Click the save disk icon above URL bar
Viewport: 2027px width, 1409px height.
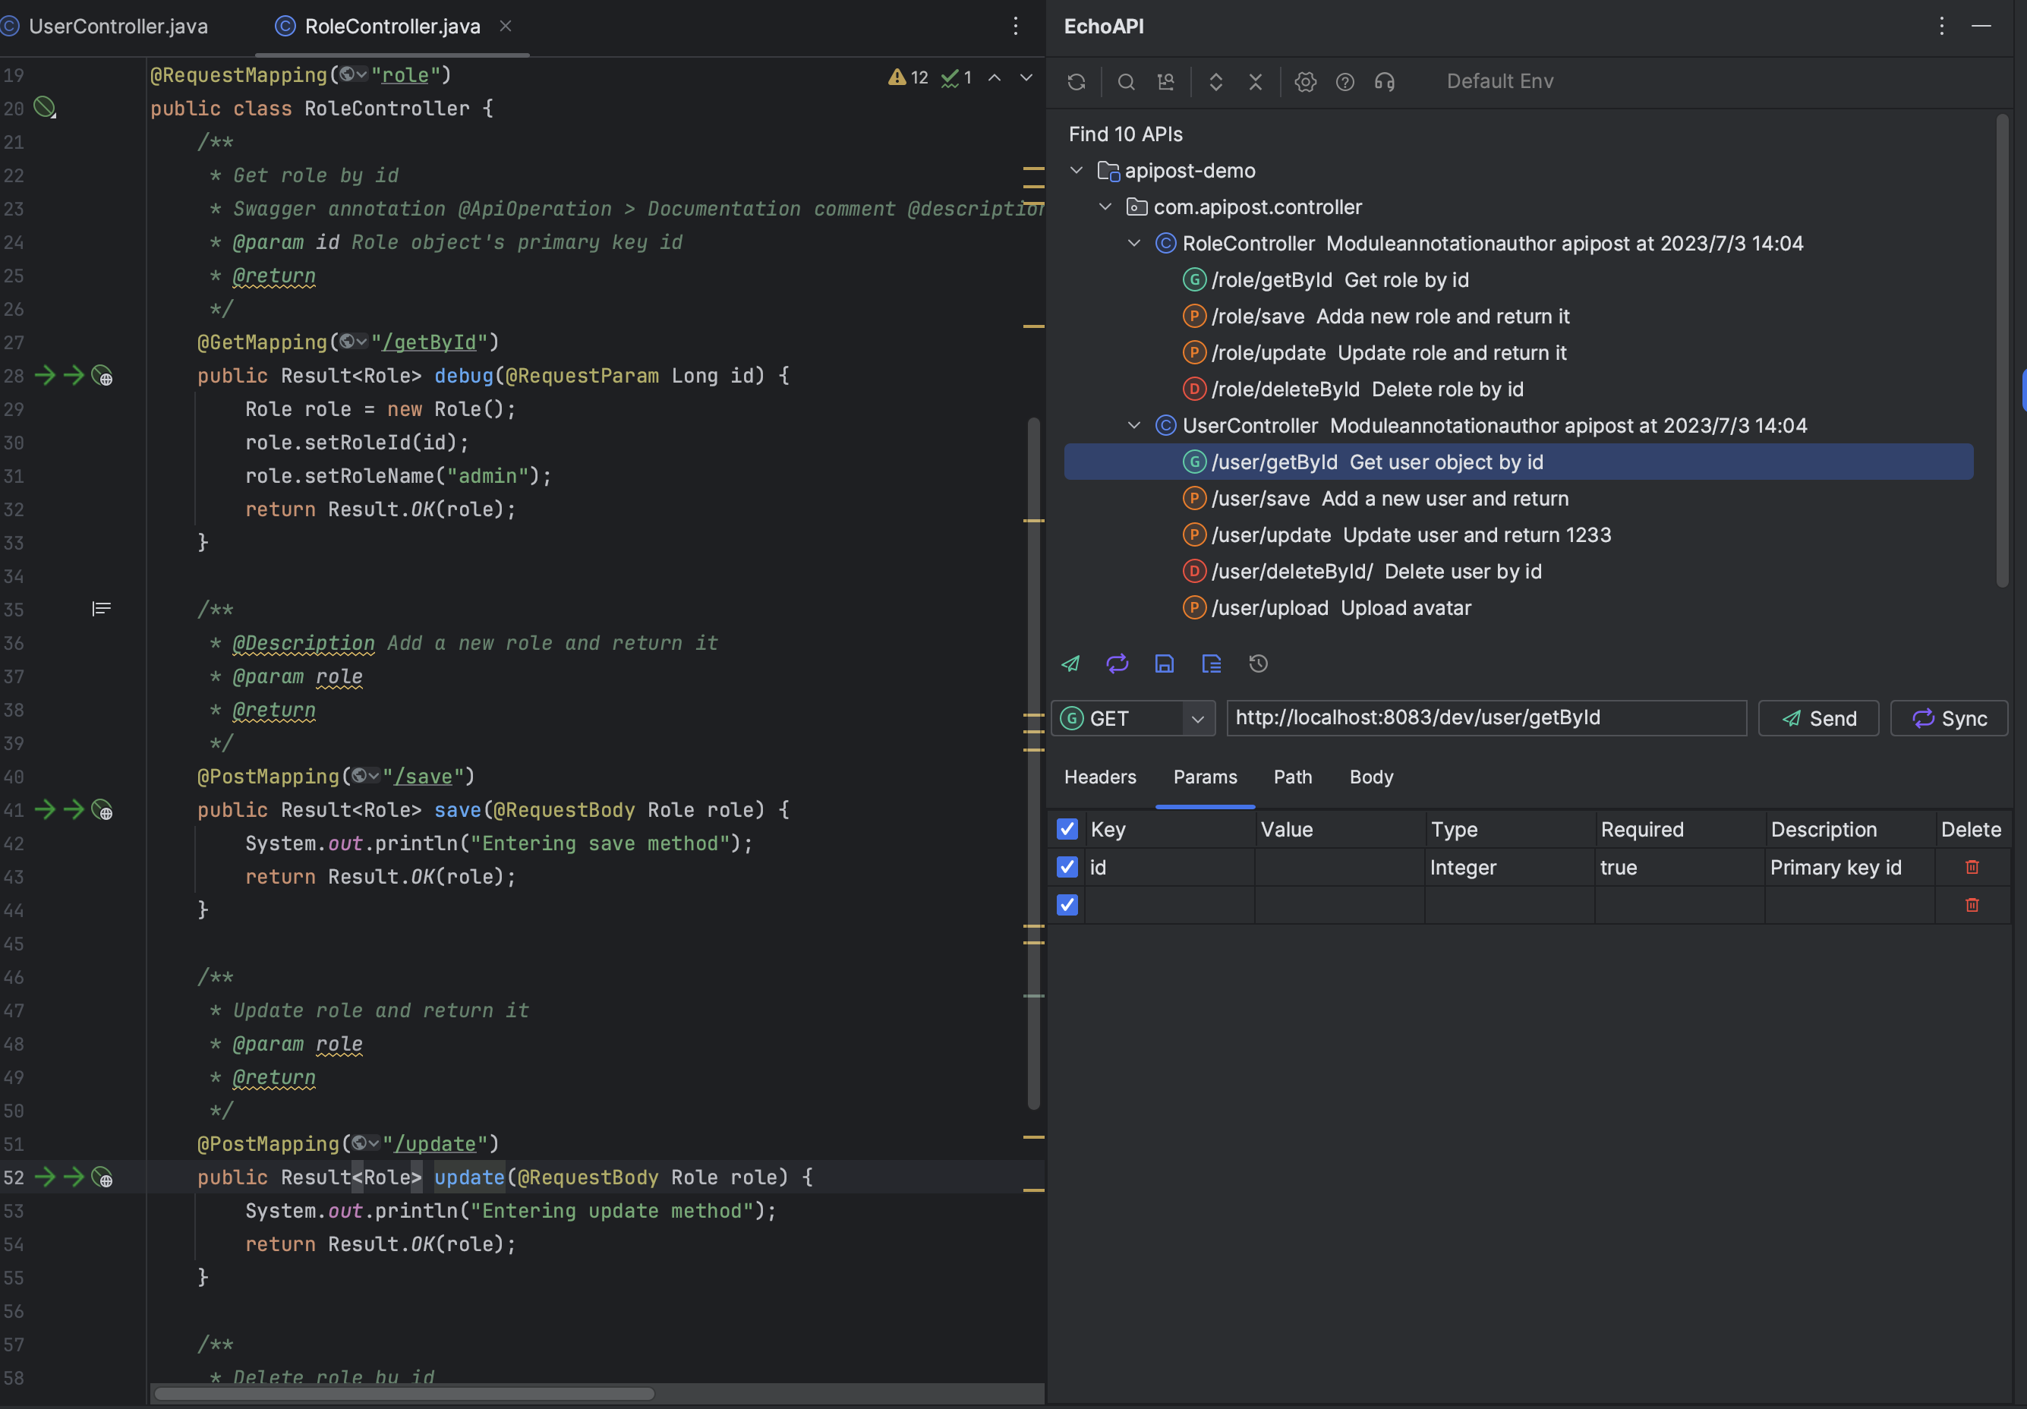pos(1165,664)
